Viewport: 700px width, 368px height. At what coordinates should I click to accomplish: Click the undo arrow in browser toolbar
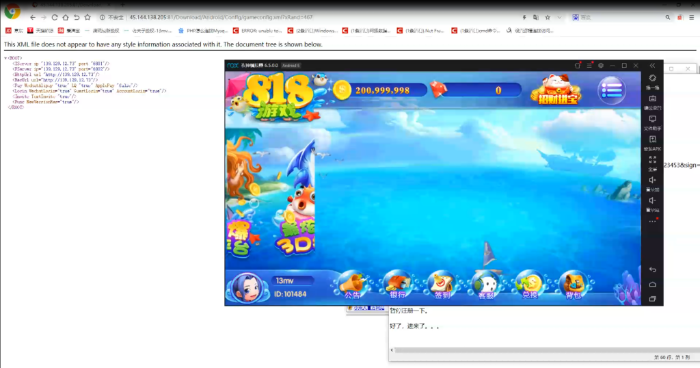coord(77,17)
